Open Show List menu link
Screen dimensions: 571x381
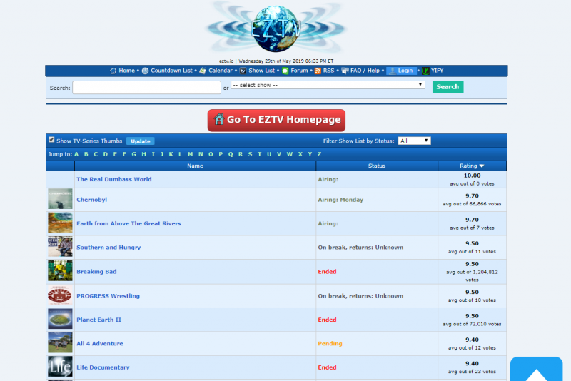pos(261,71)
